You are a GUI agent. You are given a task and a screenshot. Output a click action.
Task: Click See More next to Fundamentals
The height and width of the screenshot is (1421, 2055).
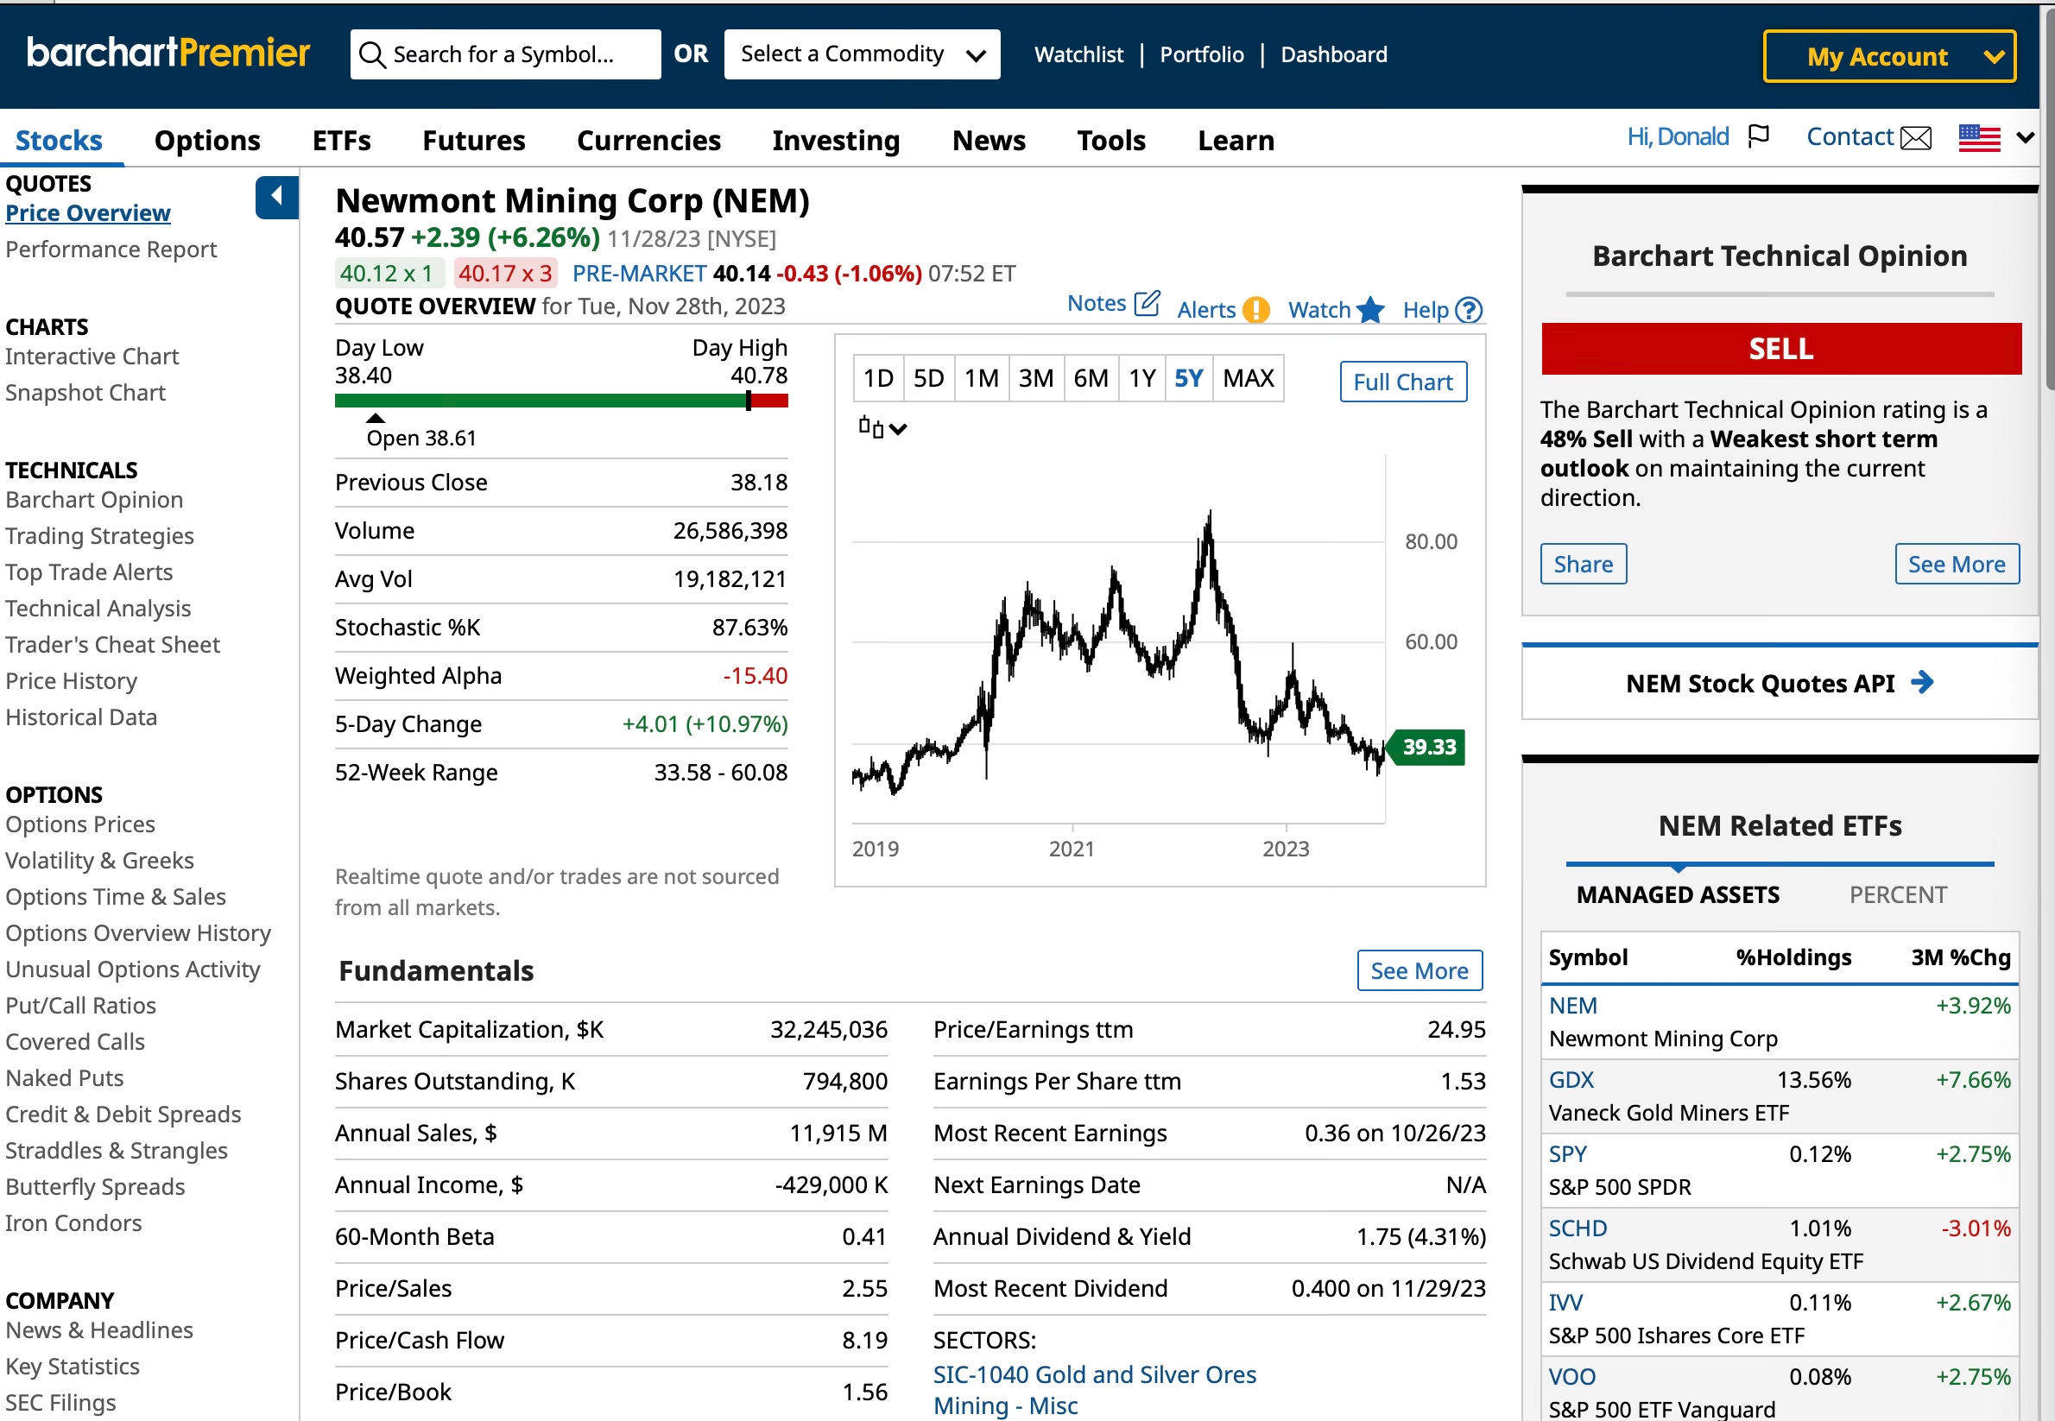point(1420,969)
